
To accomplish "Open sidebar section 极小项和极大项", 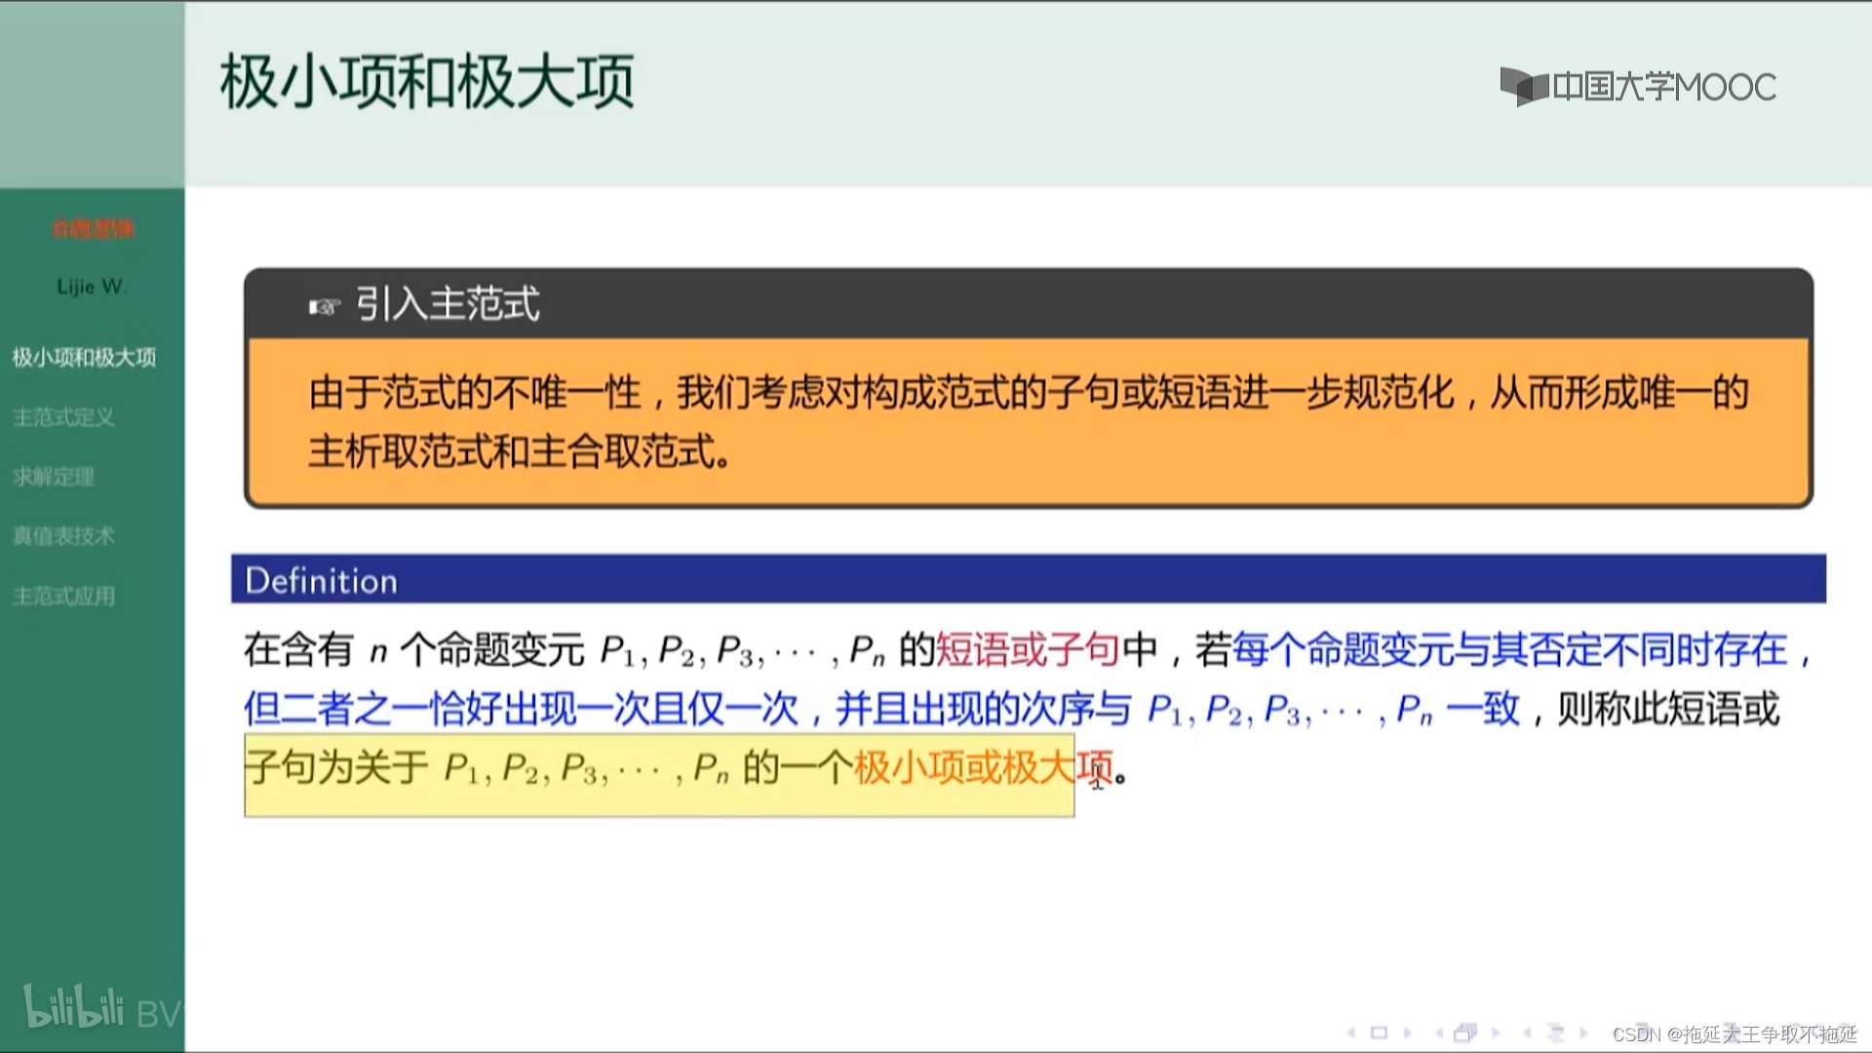I will (x=84, y=358).
